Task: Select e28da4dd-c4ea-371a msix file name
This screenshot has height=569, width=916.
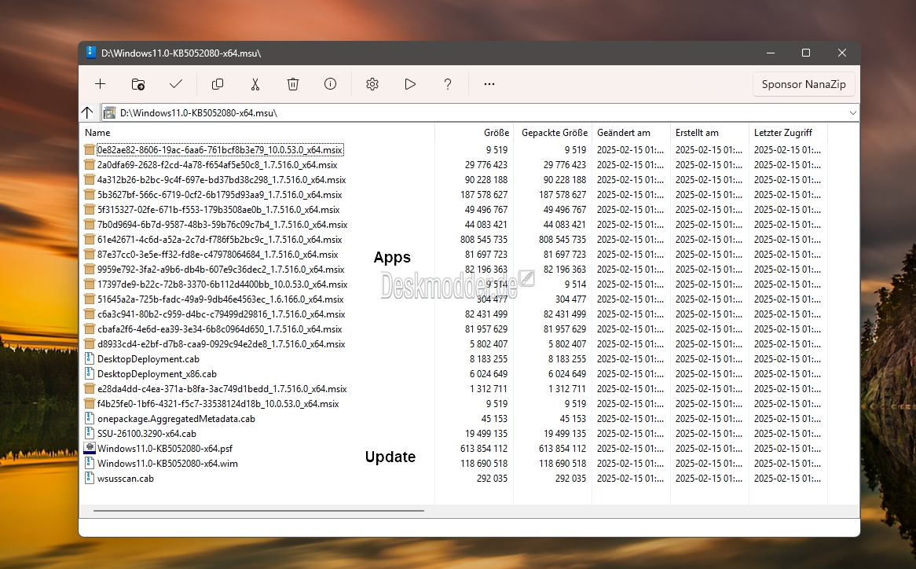Action: tap(222, 388)
